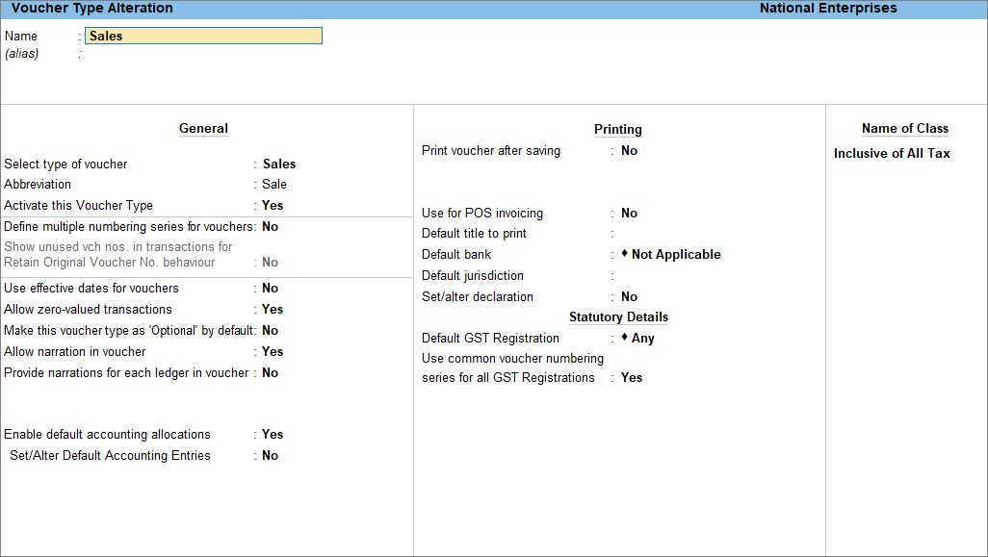Open Set/Alter Default Accounting Entries option
Screen dimensions: 988x557
270,456
